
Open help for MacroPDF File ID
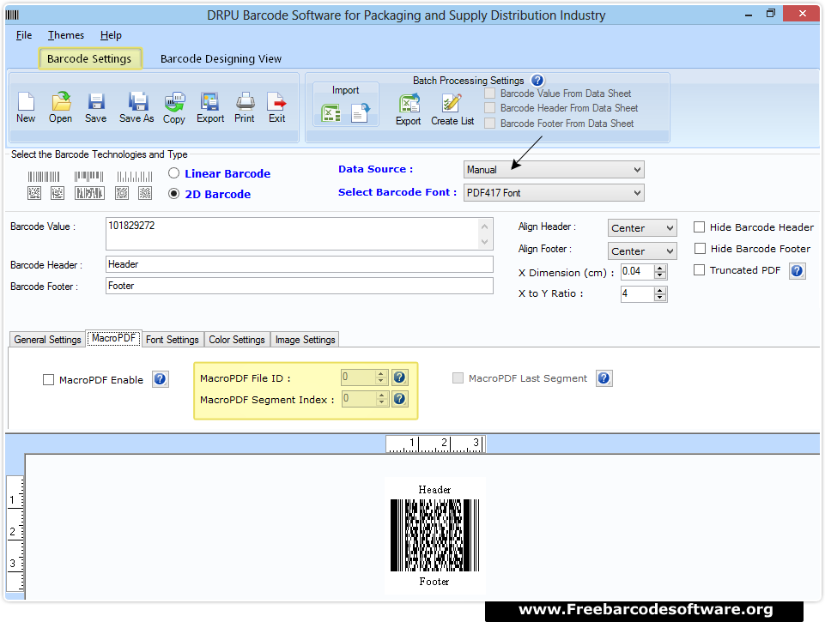coord(400,377)
